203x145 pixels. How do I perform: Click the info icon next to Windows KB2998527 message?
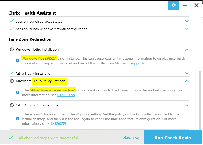[18, 61]
